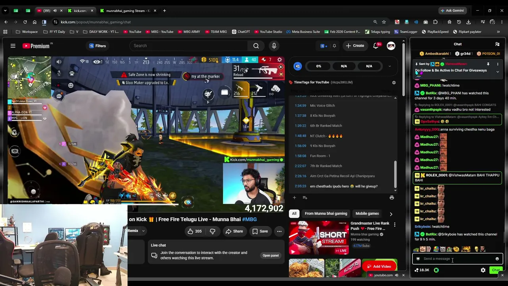Viewport: 508px width, 286px height.
Task: Open the YouTube Studio bookmark
Action: 268,32
